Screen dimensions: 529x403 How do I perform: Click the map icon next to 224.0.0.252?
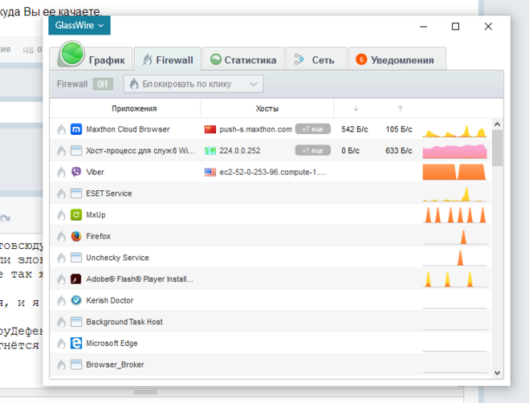[210, 151]
